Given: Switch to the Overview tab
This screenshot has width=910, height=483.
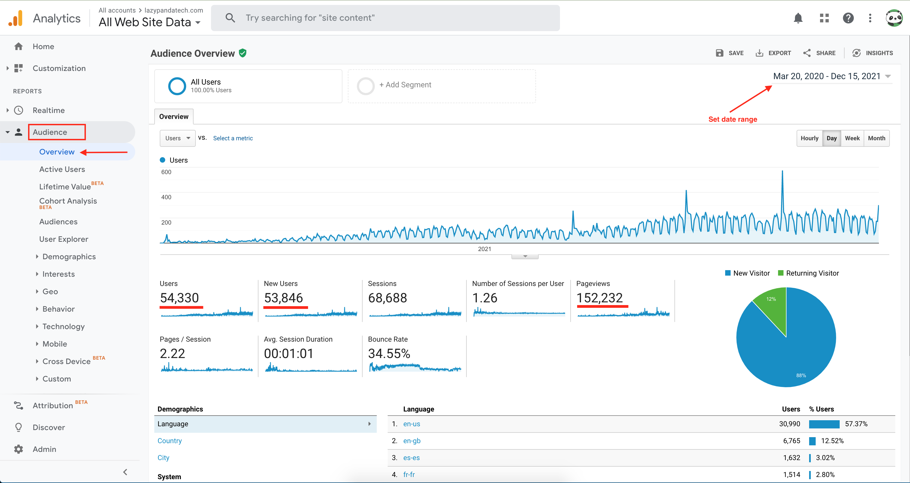Looking at the screenshot, I should pos(174,117).
